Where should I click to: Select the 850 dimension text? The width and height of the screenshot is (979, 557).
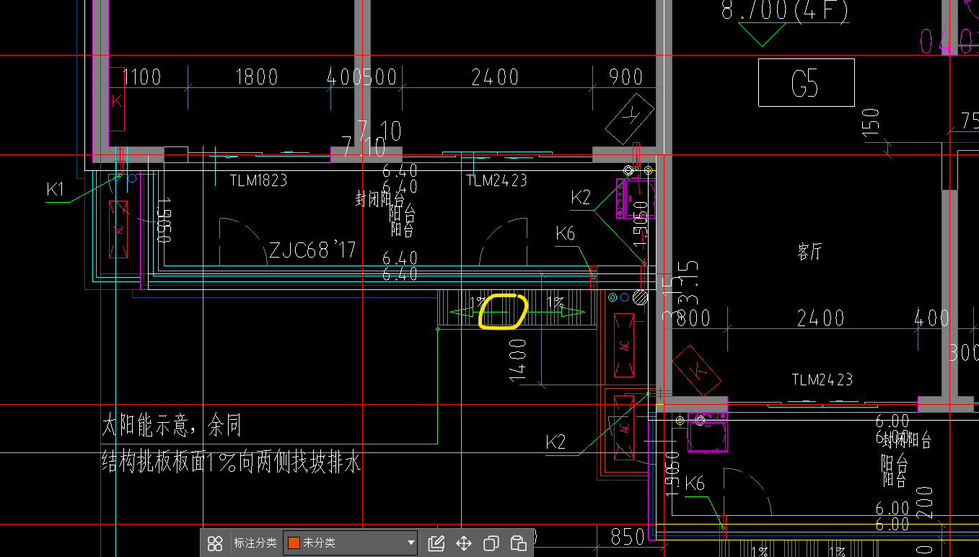pos(628,537)
